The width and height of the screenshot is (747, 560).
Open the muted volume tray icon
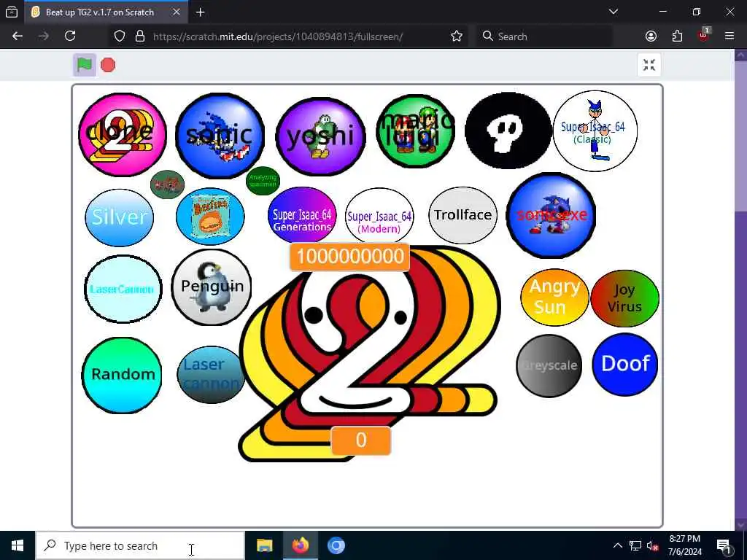click(653, 545)
